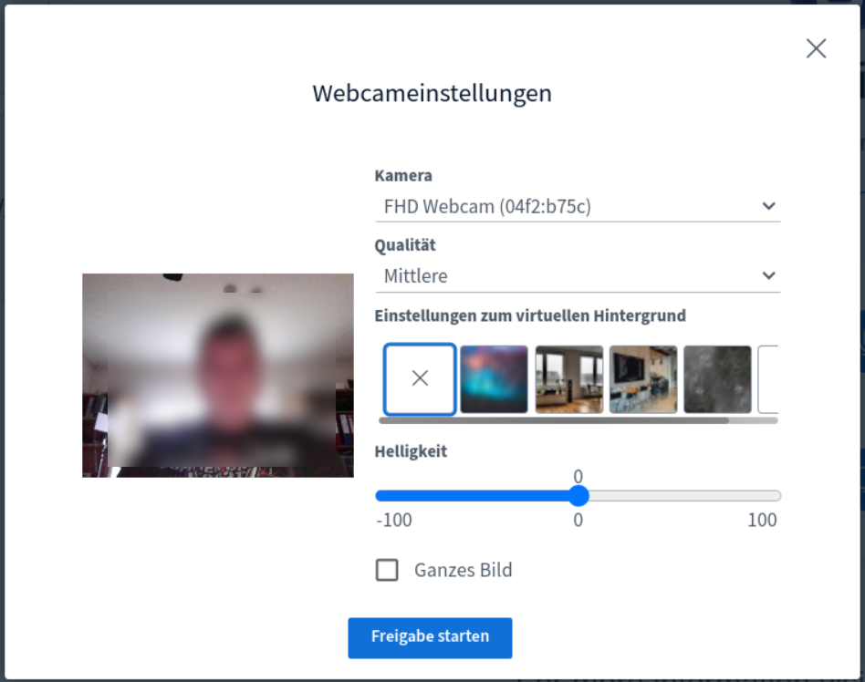Screen dimensions: 865x682
Task: Click the webcam preview image
Action: pos(217,375)
